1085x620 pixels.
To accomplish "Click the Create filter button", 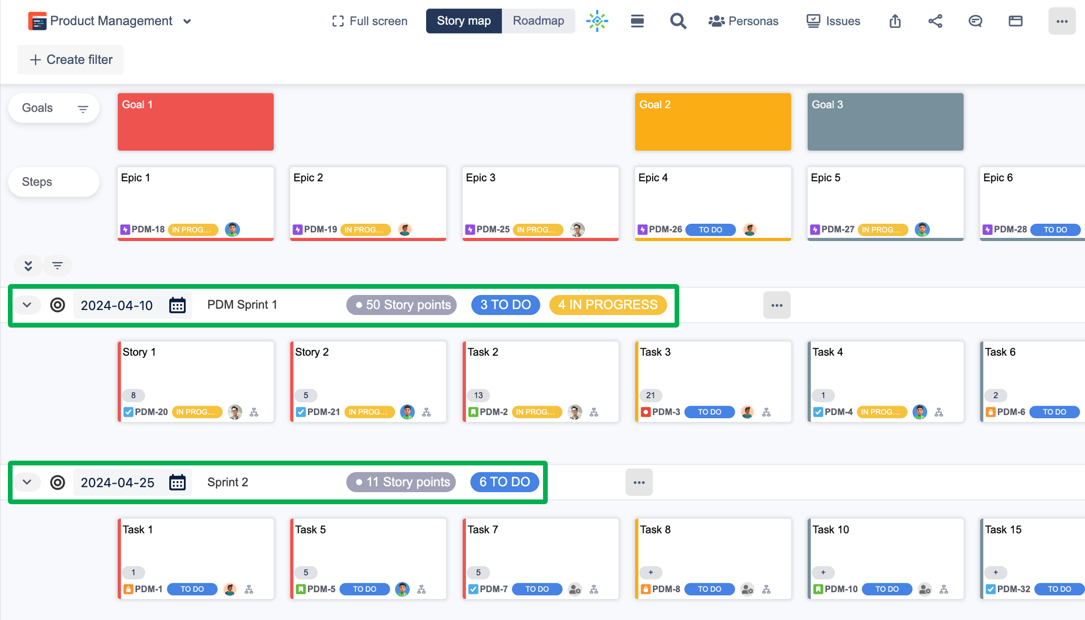I will click(x=71, y=60).
